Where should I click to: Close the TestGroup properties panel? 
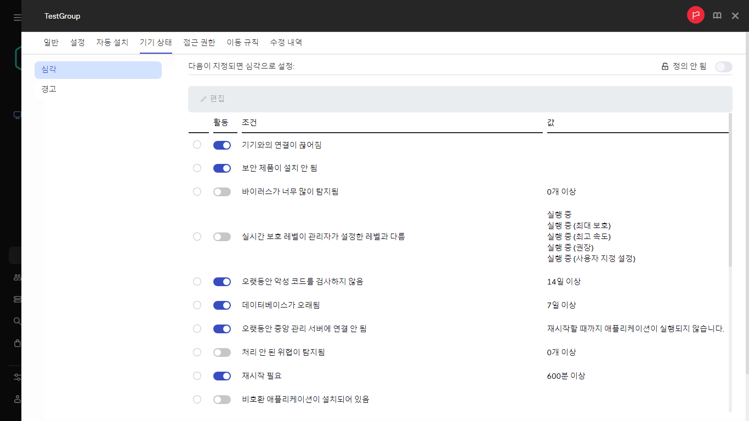735,16
